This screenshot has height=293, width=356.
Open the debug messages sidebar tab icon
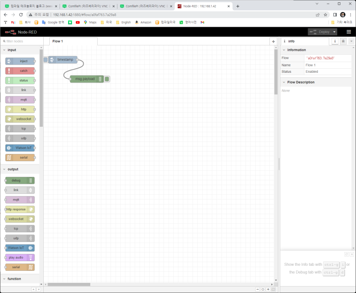[343, 41]
